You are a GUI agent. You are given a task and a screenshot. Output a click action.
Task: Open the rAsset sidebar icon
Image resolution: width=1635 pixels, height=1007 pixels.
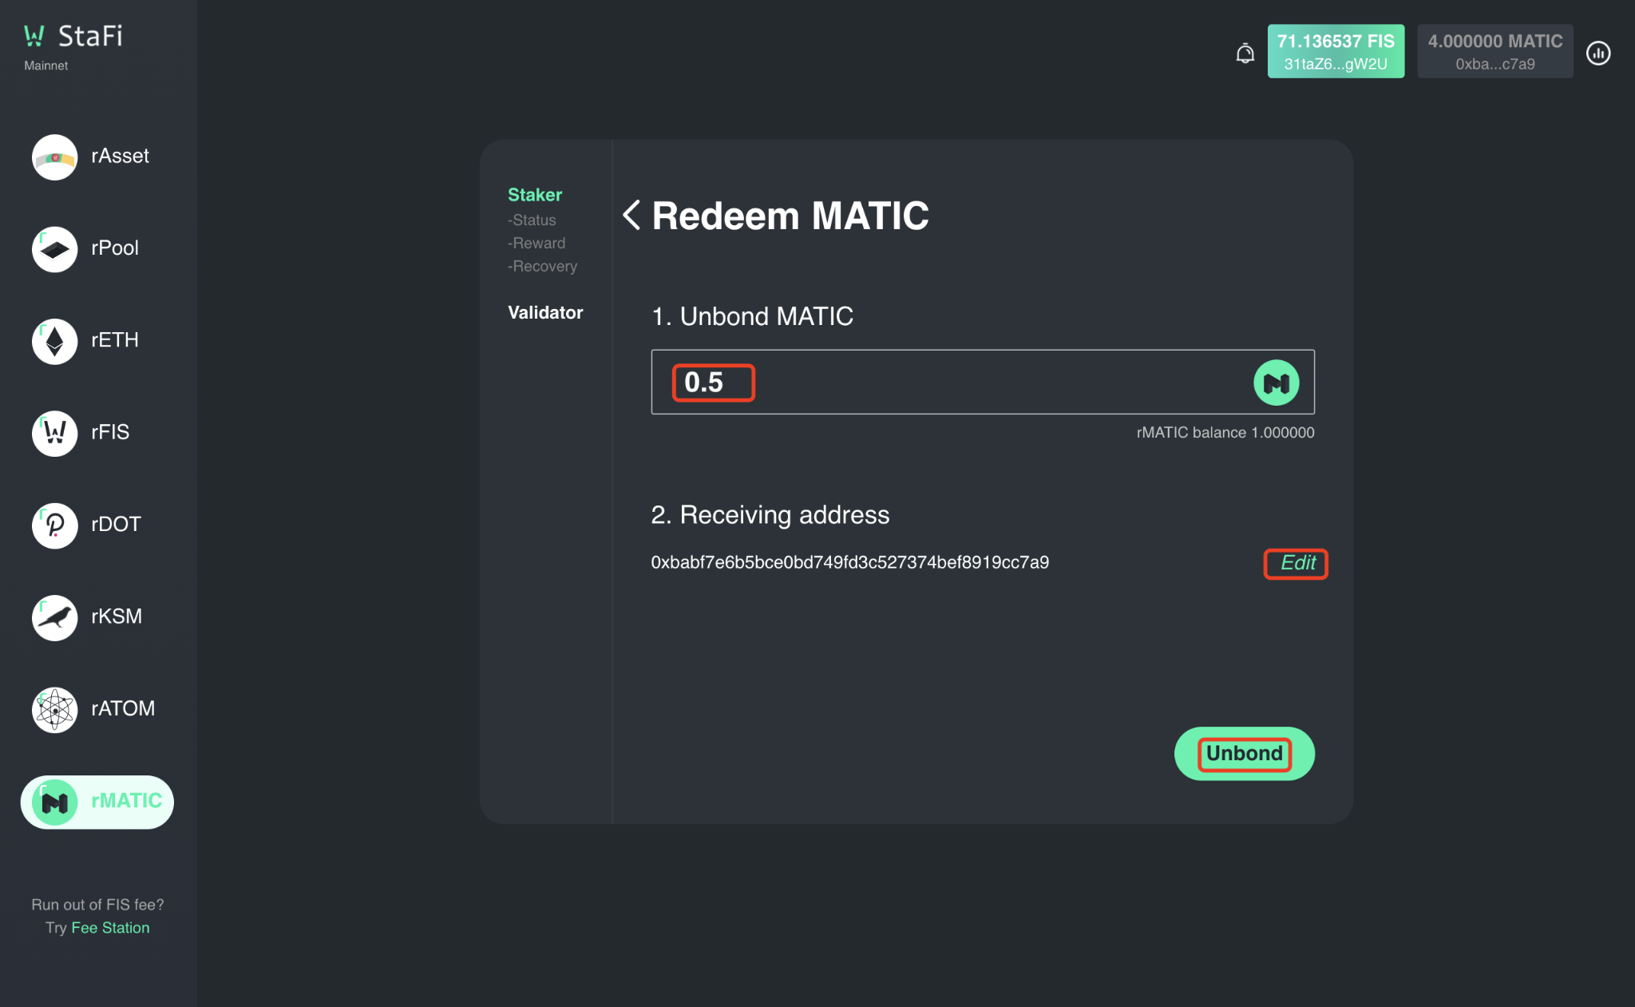coord(54,157)
